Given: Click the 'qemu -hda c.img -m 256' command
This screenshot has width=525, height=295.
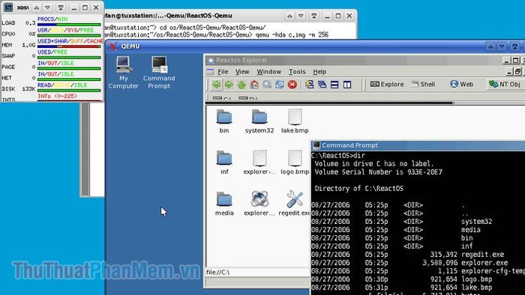Looking at the screenshot, I should [x=292, y=34].
